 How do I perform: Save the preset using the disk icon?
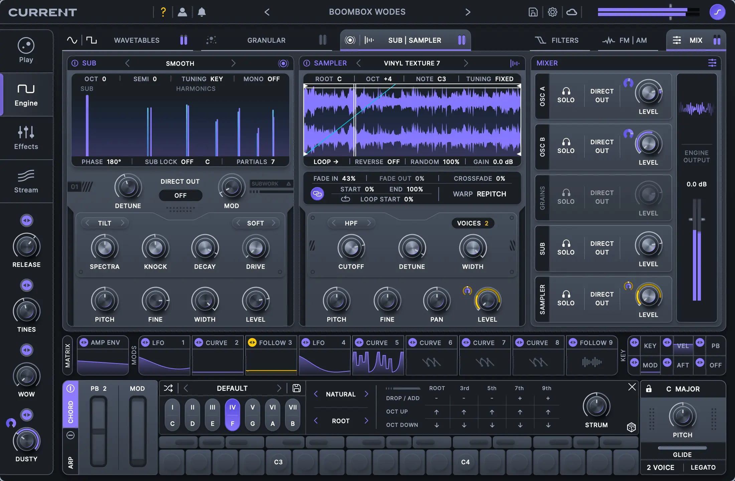533,12
